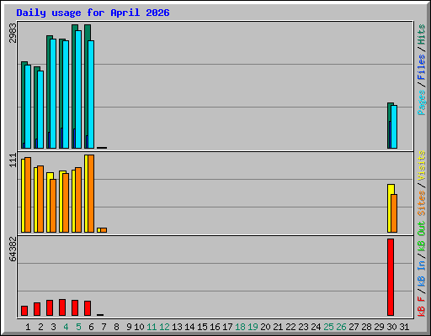Click green day 19 on the x-axis
Viewport: 431px width, 336px height.
[x=253, y=327]
